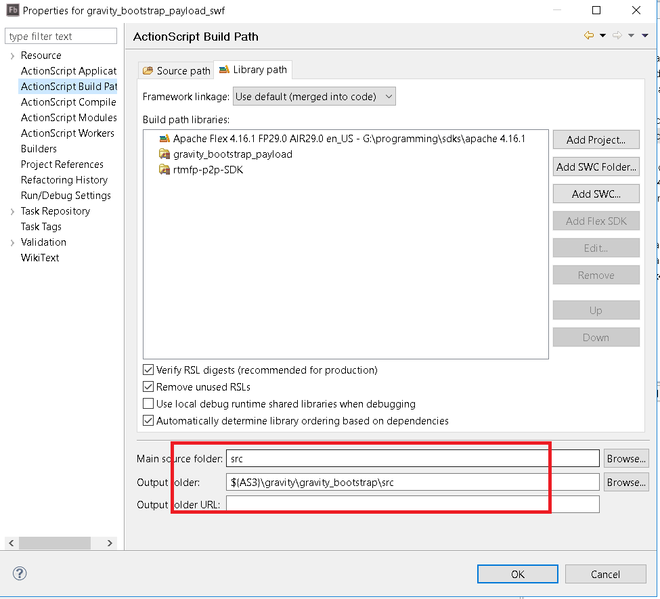Expand the Validation tree node
Viewport: 660px width, 599px height.
(12, 242)
